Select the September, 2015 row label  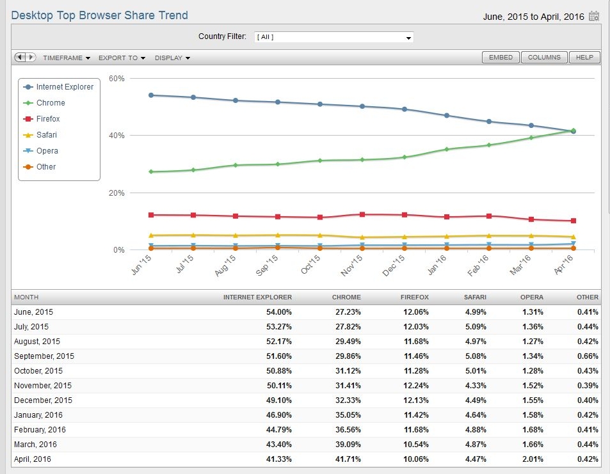pyautogui.click(x=44, y=356)
